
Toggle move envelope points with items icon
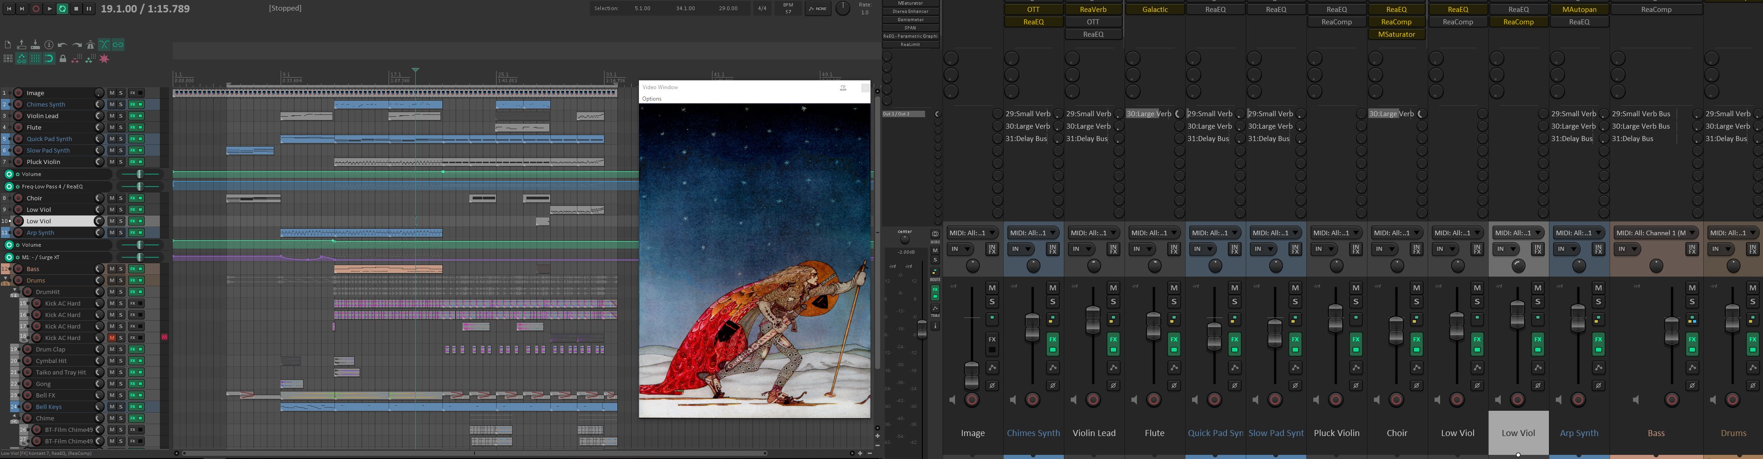click(x=22, y=59)
